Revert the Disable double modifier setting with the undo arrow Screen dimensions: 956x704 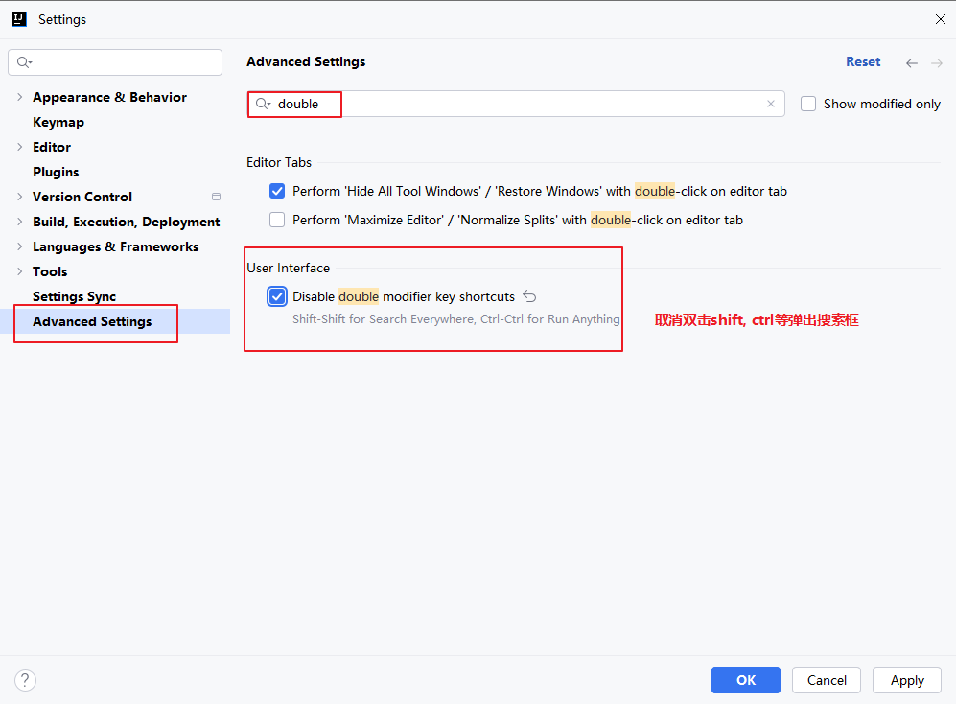pyautogui.click(x=529, y=296)
